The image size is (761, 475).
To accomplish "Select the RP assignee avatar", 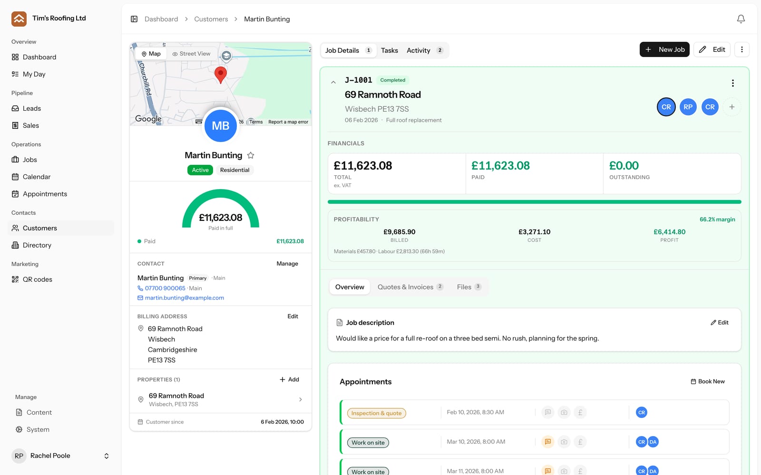I will point(688,107).
